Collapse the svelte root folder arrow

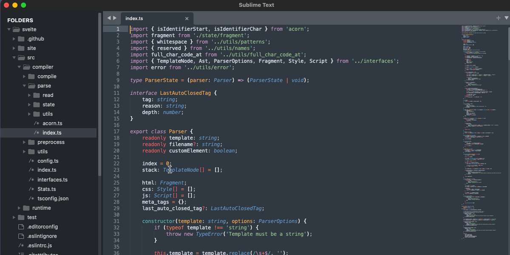(x=8, y=30)
